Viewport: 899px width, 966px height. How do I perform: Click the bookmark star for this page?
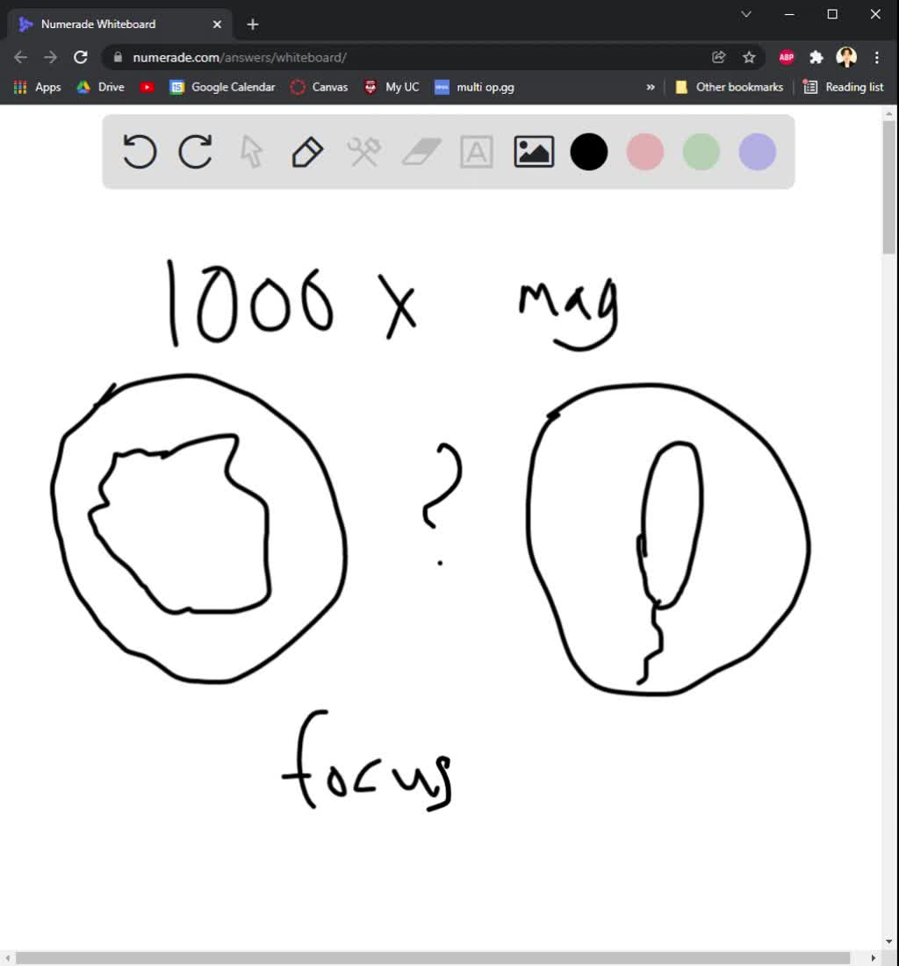coord(749,56)
